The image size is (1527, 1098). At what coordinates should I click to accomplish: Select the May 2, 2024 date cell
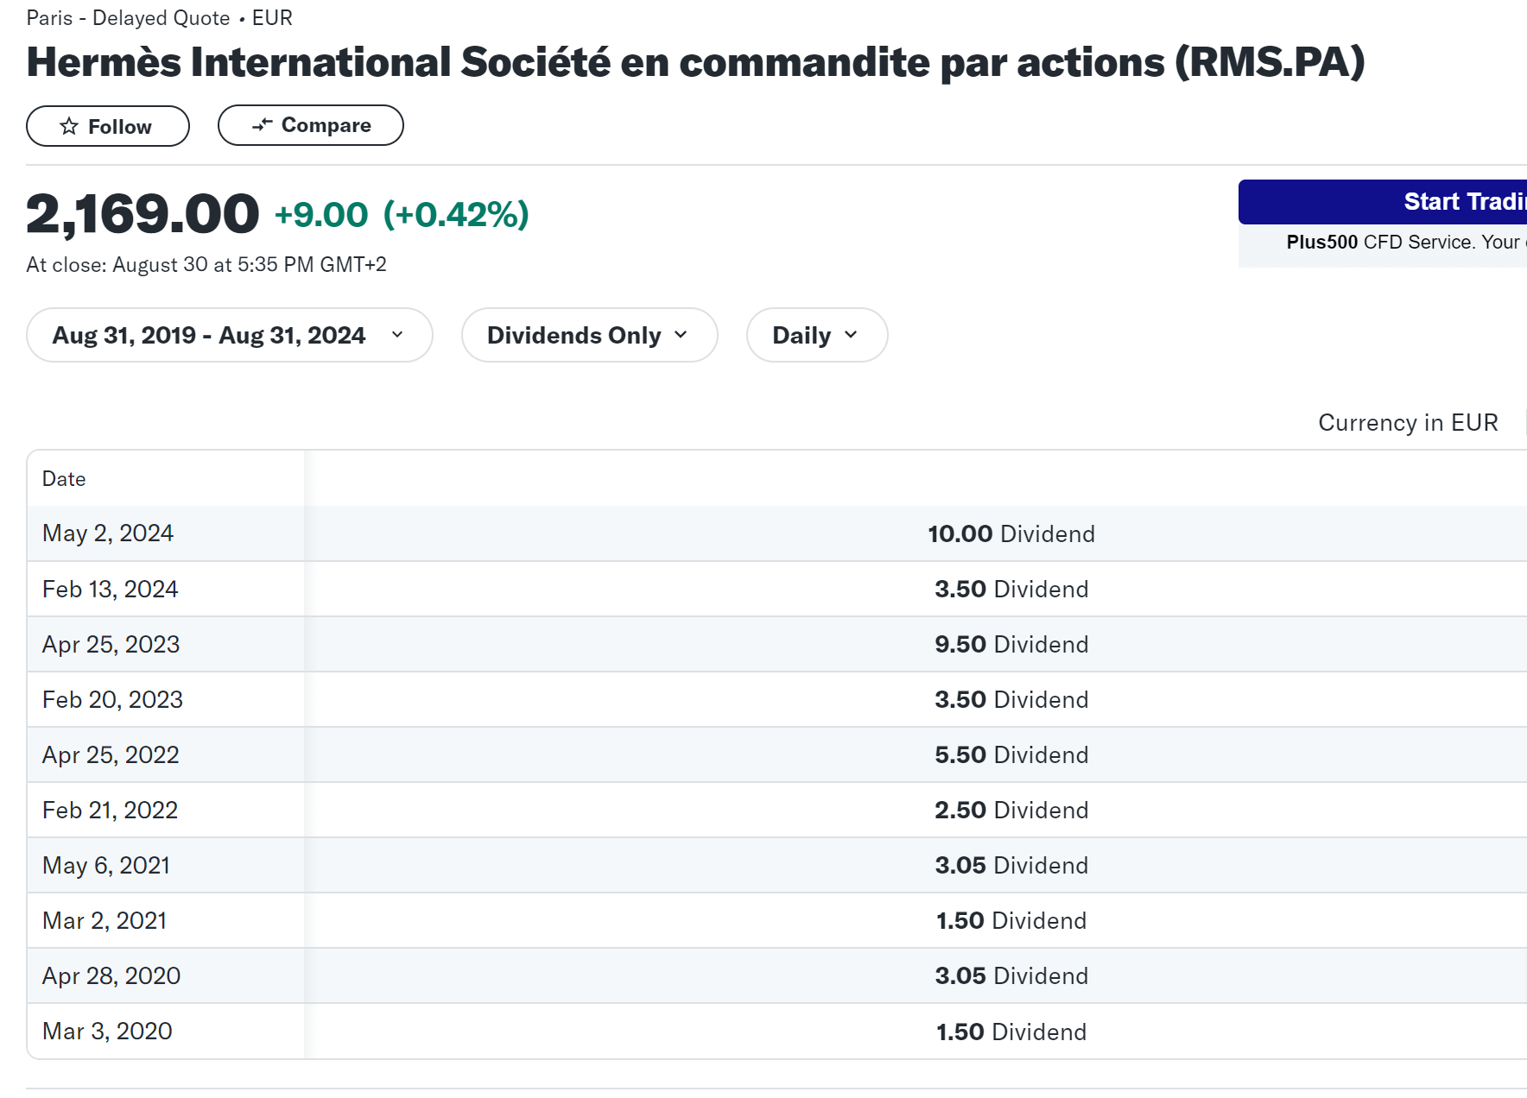coord(166,533)
